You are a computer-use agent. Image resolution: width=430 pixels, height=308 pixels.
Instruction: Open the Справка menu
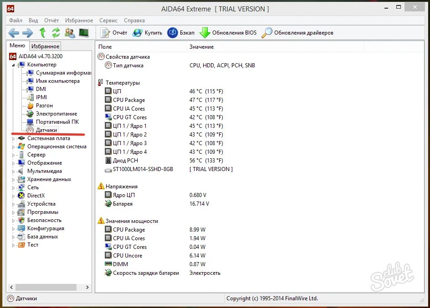(134, 20)
